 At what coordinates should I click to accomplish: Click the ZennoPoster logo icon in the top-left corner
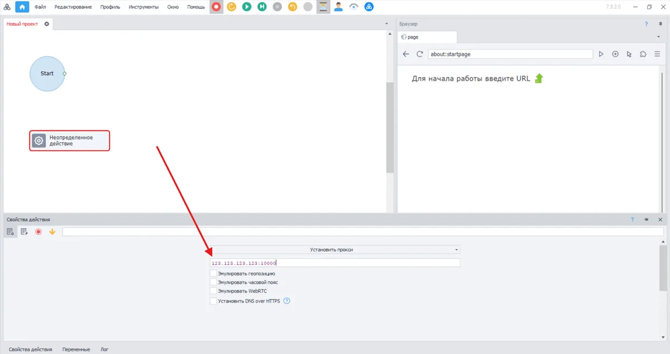coord(6,7)
